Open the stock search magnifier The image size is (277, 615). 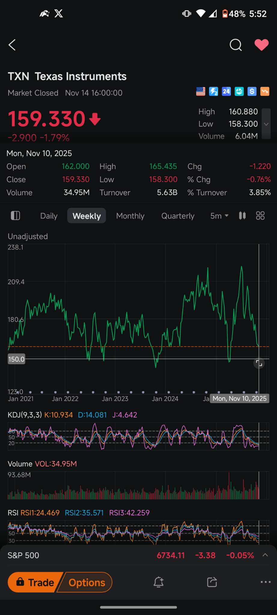(236, 45)
